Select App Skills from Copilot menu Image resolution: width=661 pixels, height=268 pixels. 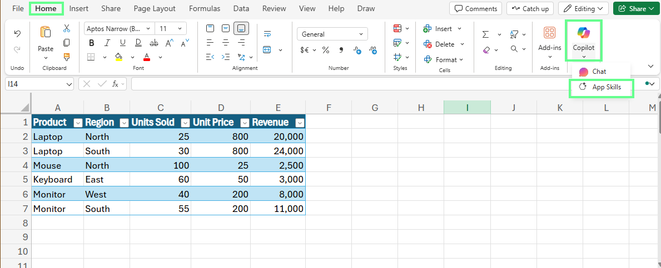(602, 87)
